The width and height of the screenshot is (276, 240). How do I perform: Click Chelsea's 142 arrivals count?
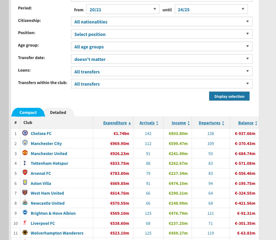coord(148,134)
